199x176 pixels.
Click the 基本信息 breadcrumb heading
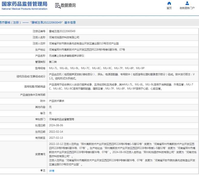70,22
